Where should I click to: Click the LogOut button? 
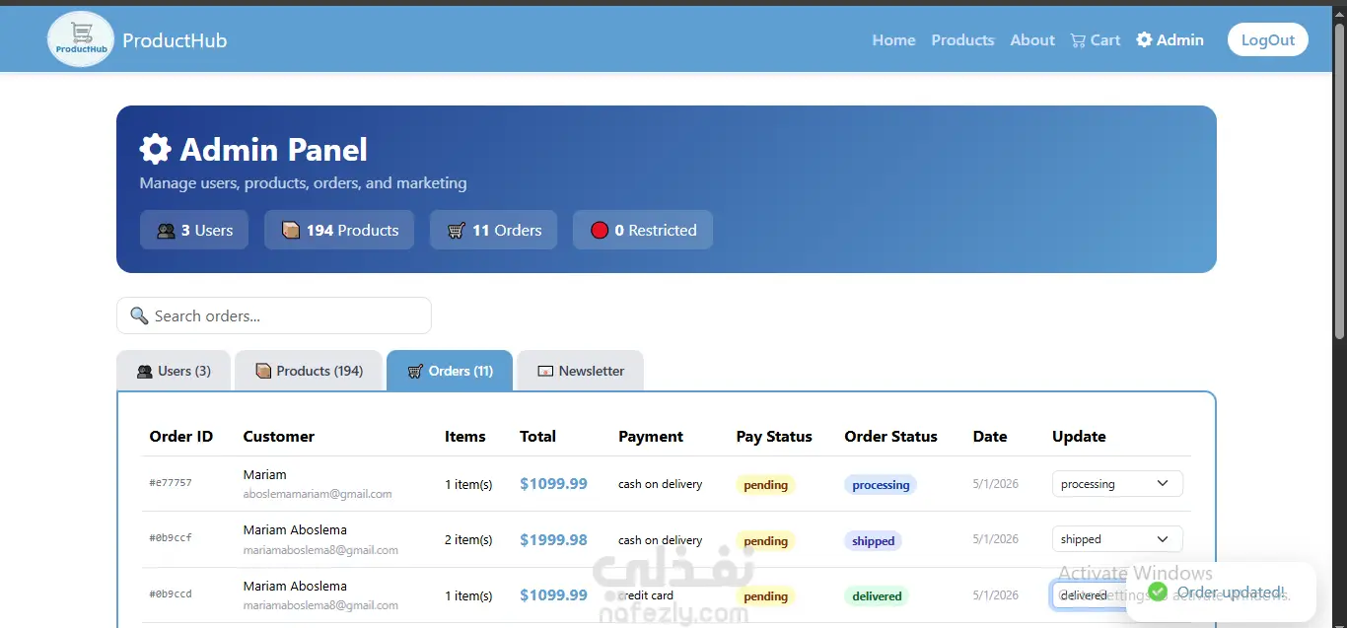[x=1268, y=39]
